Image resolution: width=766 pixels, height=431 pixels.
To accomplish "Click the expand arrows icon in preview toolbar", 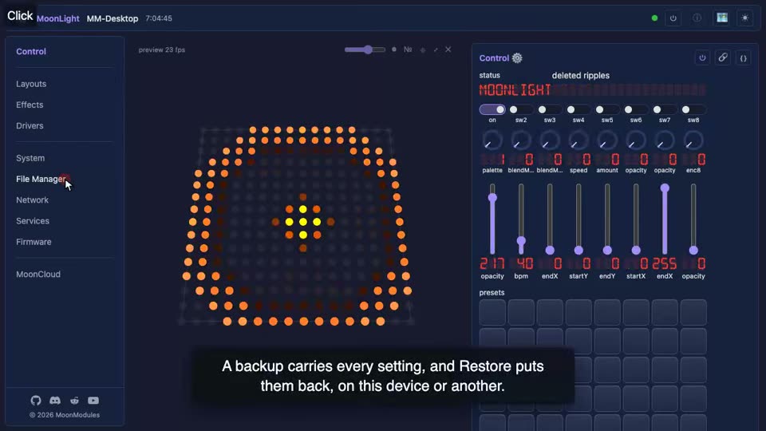I will [x=436, y=49].
